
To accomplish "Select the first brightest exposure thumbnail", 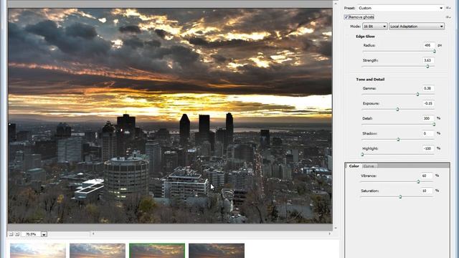I will point(38,251).
